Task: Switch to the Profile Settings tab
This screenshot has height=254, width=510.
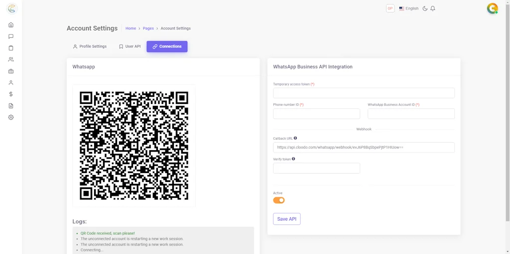Action: point(90,47)
